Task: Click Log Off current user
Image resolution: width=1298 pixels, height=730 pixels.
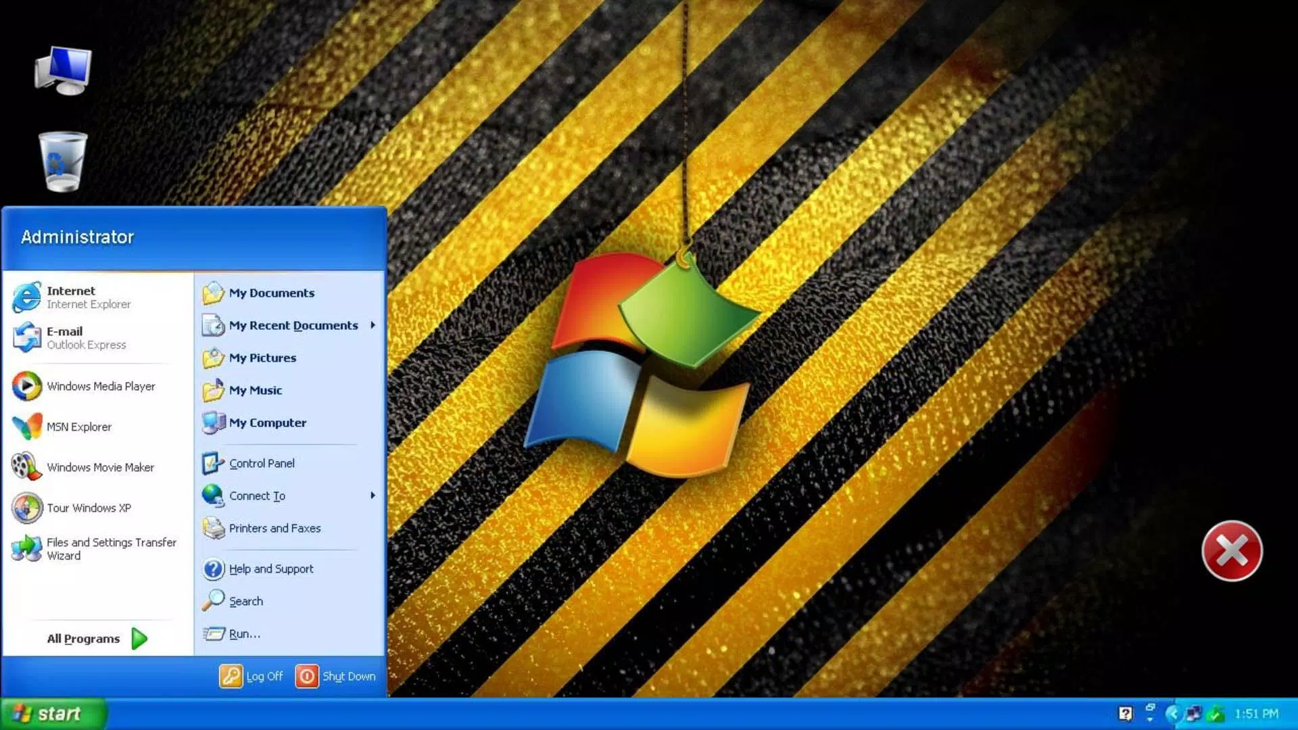Action: click(251, 676)
